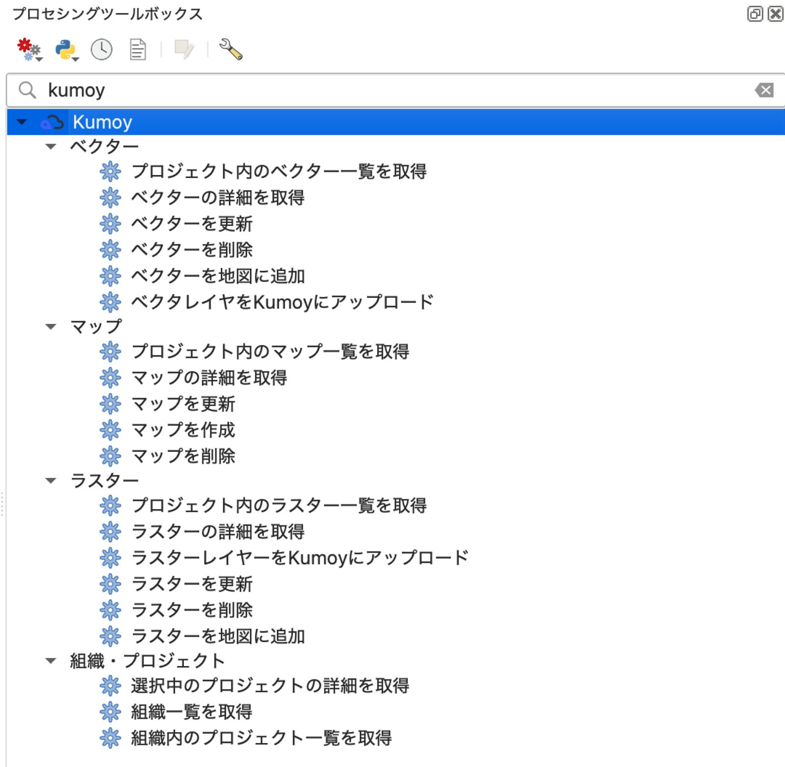The height and width of the screenshot is (767, 785).
Task: Click gear icon beside マップを作成
Action: click(110, 430)
